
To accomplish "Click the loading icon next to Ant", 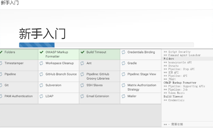I will 82,63.
